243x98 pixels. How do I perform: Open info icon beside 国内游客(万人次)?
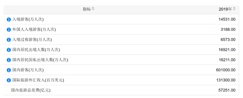(x=9, y=70)
